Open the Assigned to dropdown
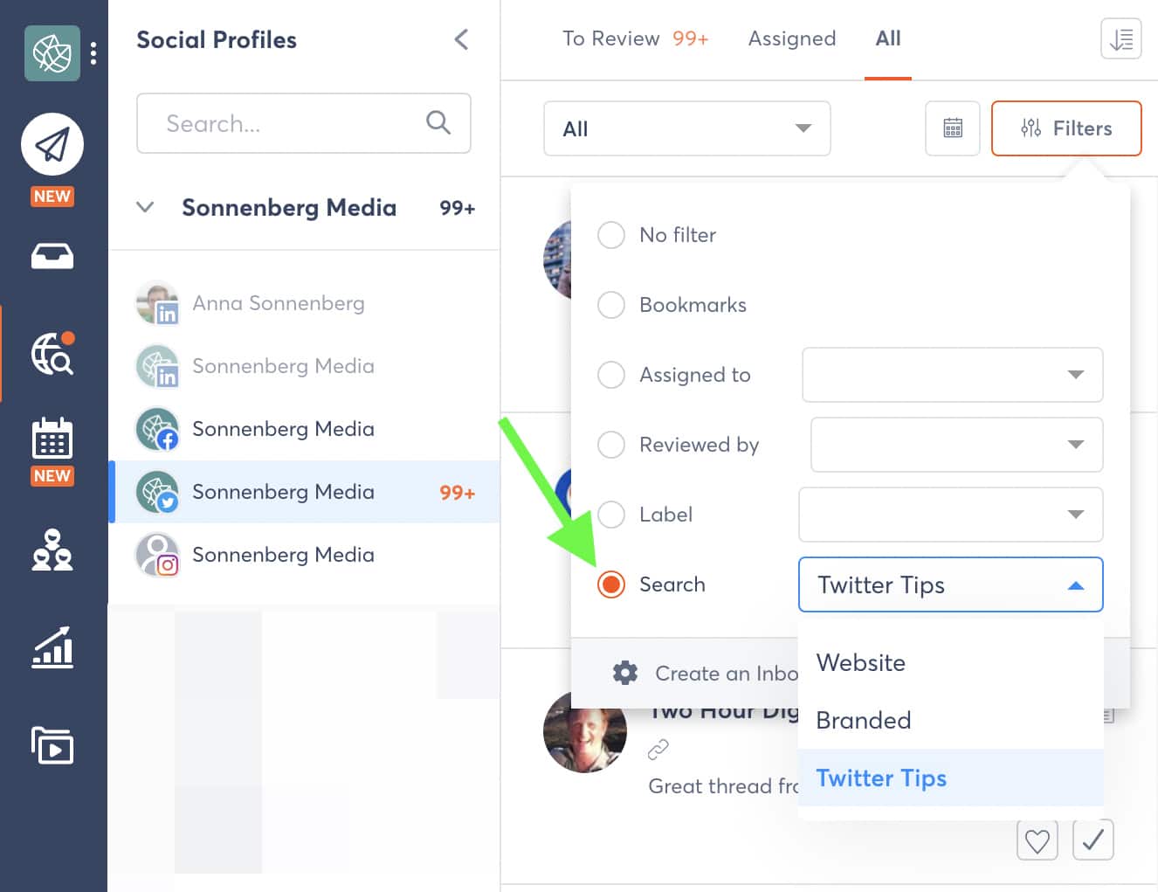1158x892 pixels. point(953,375)
